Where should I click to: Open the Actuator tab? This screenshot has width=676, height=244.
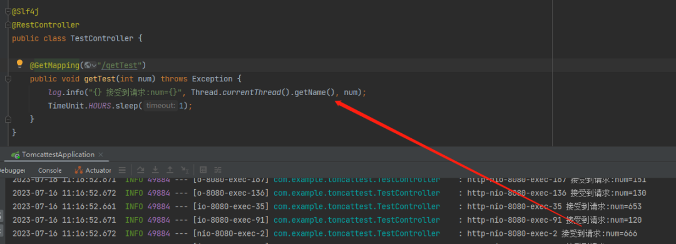93,170
